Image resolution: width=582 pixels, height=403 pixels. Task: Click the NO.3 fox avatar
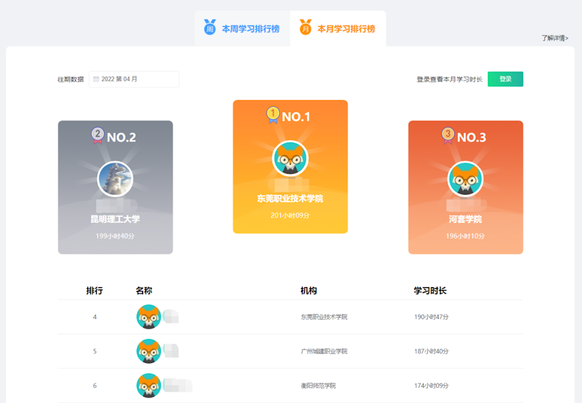click(x=465, y=179)
